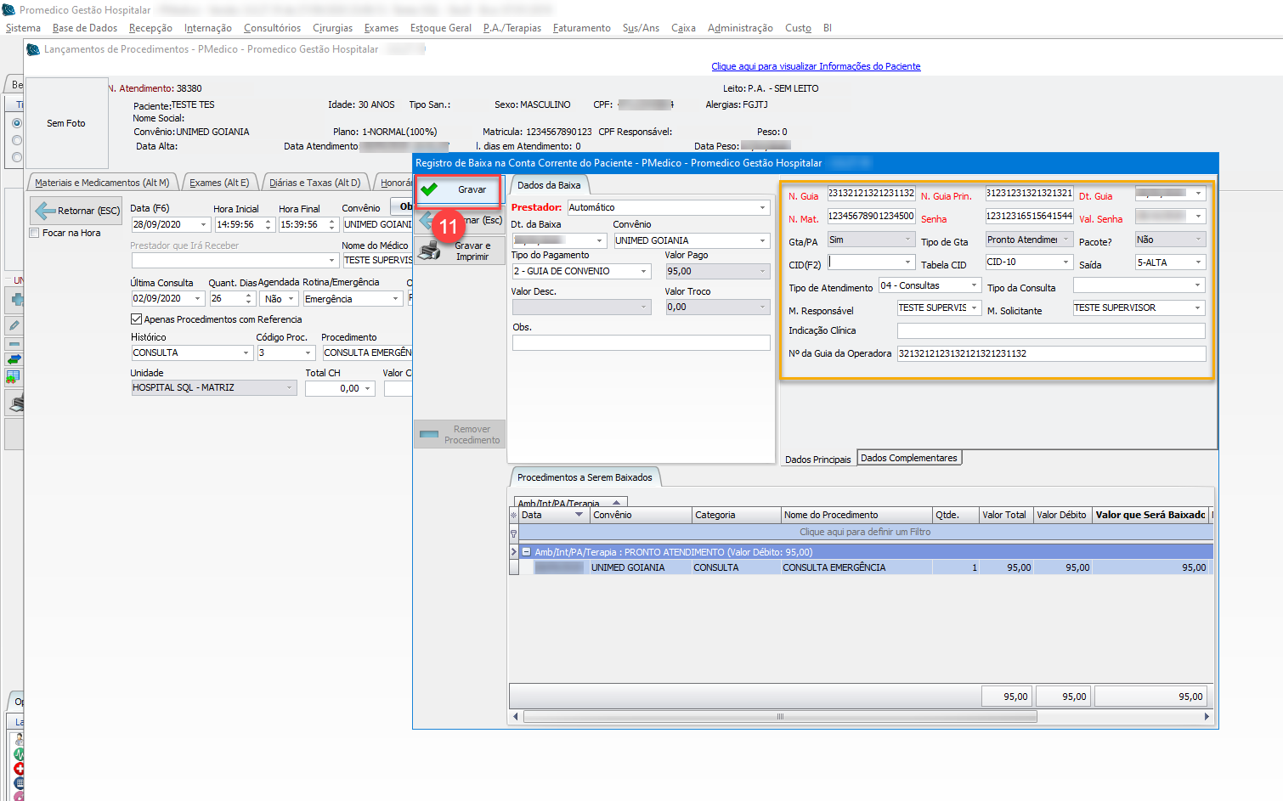Image resolution: width=1283 pixels, height=801 pixels.
Task: Click the horizontal scrollbar in procedures grid
Action: (x=779, y=717)
